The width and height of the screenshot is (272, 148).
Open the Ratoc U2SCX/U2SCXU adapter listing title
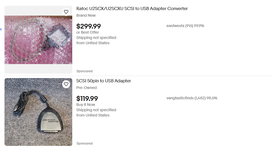[132, 9]
